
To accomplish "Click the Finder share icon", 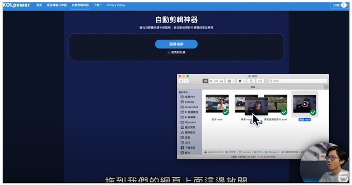I will pos(251,81).
